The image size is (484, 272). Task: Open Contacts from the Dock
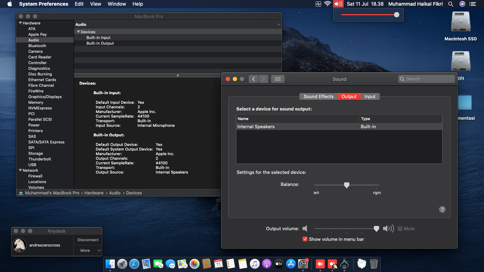click(207, 264)
